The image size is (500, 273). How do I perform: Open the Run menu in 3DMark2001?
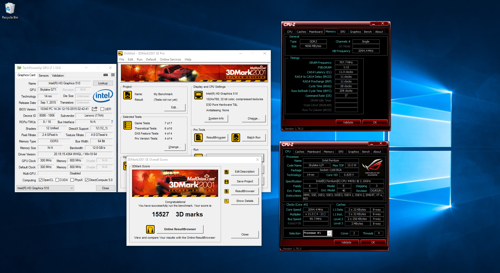[x=139, y=59]
